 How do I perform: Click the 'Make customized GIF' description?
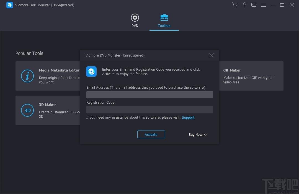(248, 80)
